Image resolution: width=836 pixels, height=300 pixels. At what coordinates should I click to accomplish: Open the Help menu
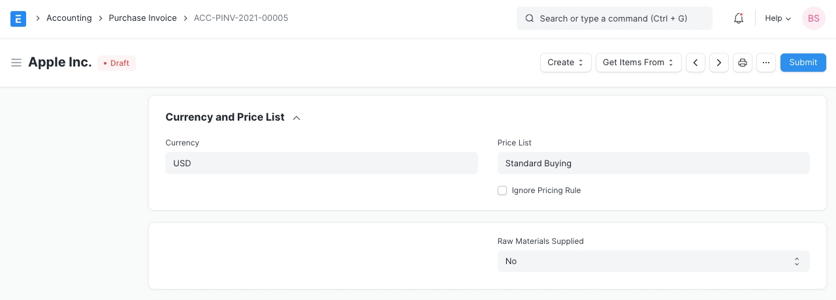777,18
